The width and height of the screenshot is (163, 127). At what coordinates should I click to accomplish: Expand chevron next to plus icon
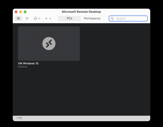click(x=50, y=19)
